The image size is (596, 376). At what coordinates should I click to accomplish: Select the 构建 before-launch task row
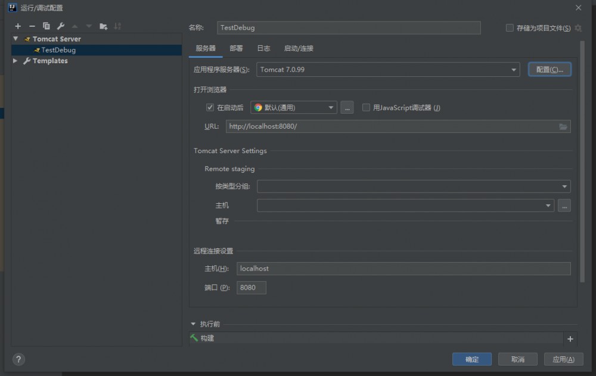coord(376,338)
